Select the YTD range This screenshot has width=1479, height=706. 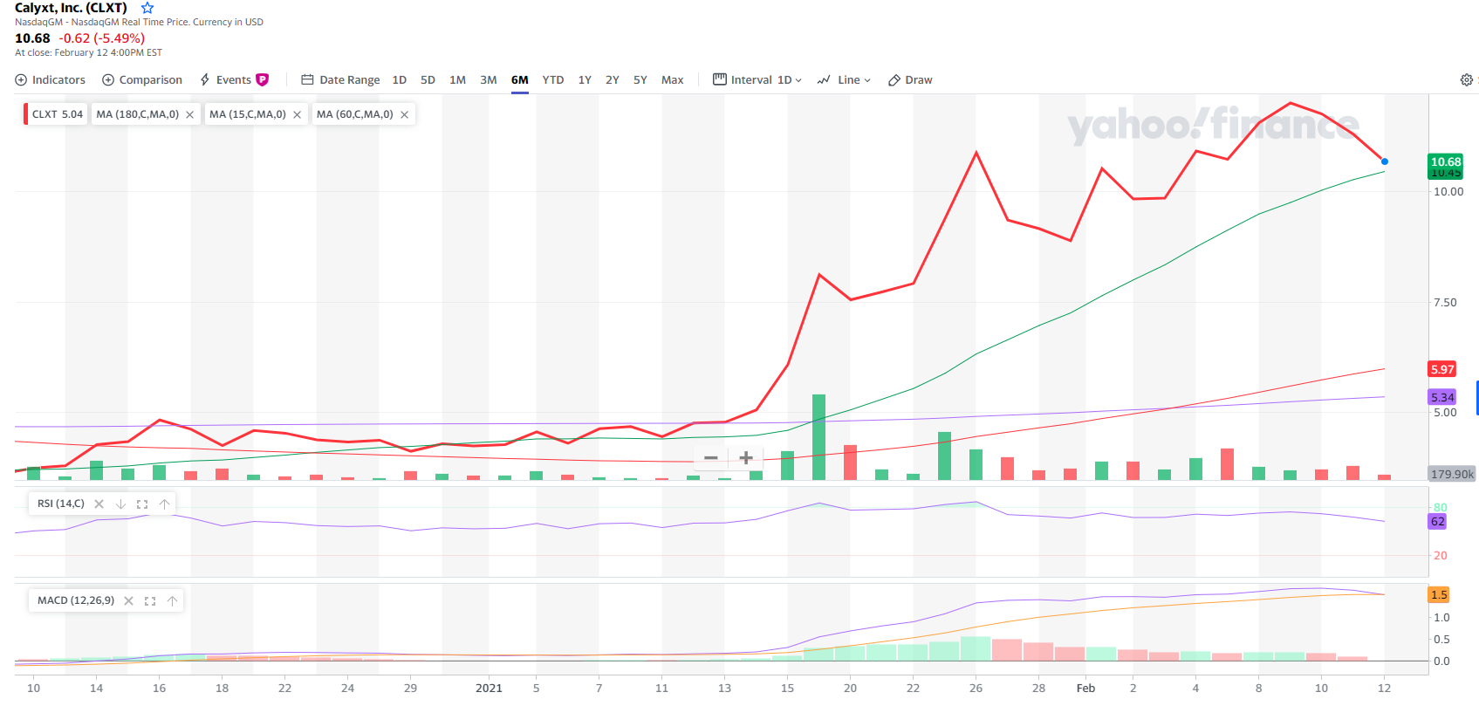click(x=553, y=79)
